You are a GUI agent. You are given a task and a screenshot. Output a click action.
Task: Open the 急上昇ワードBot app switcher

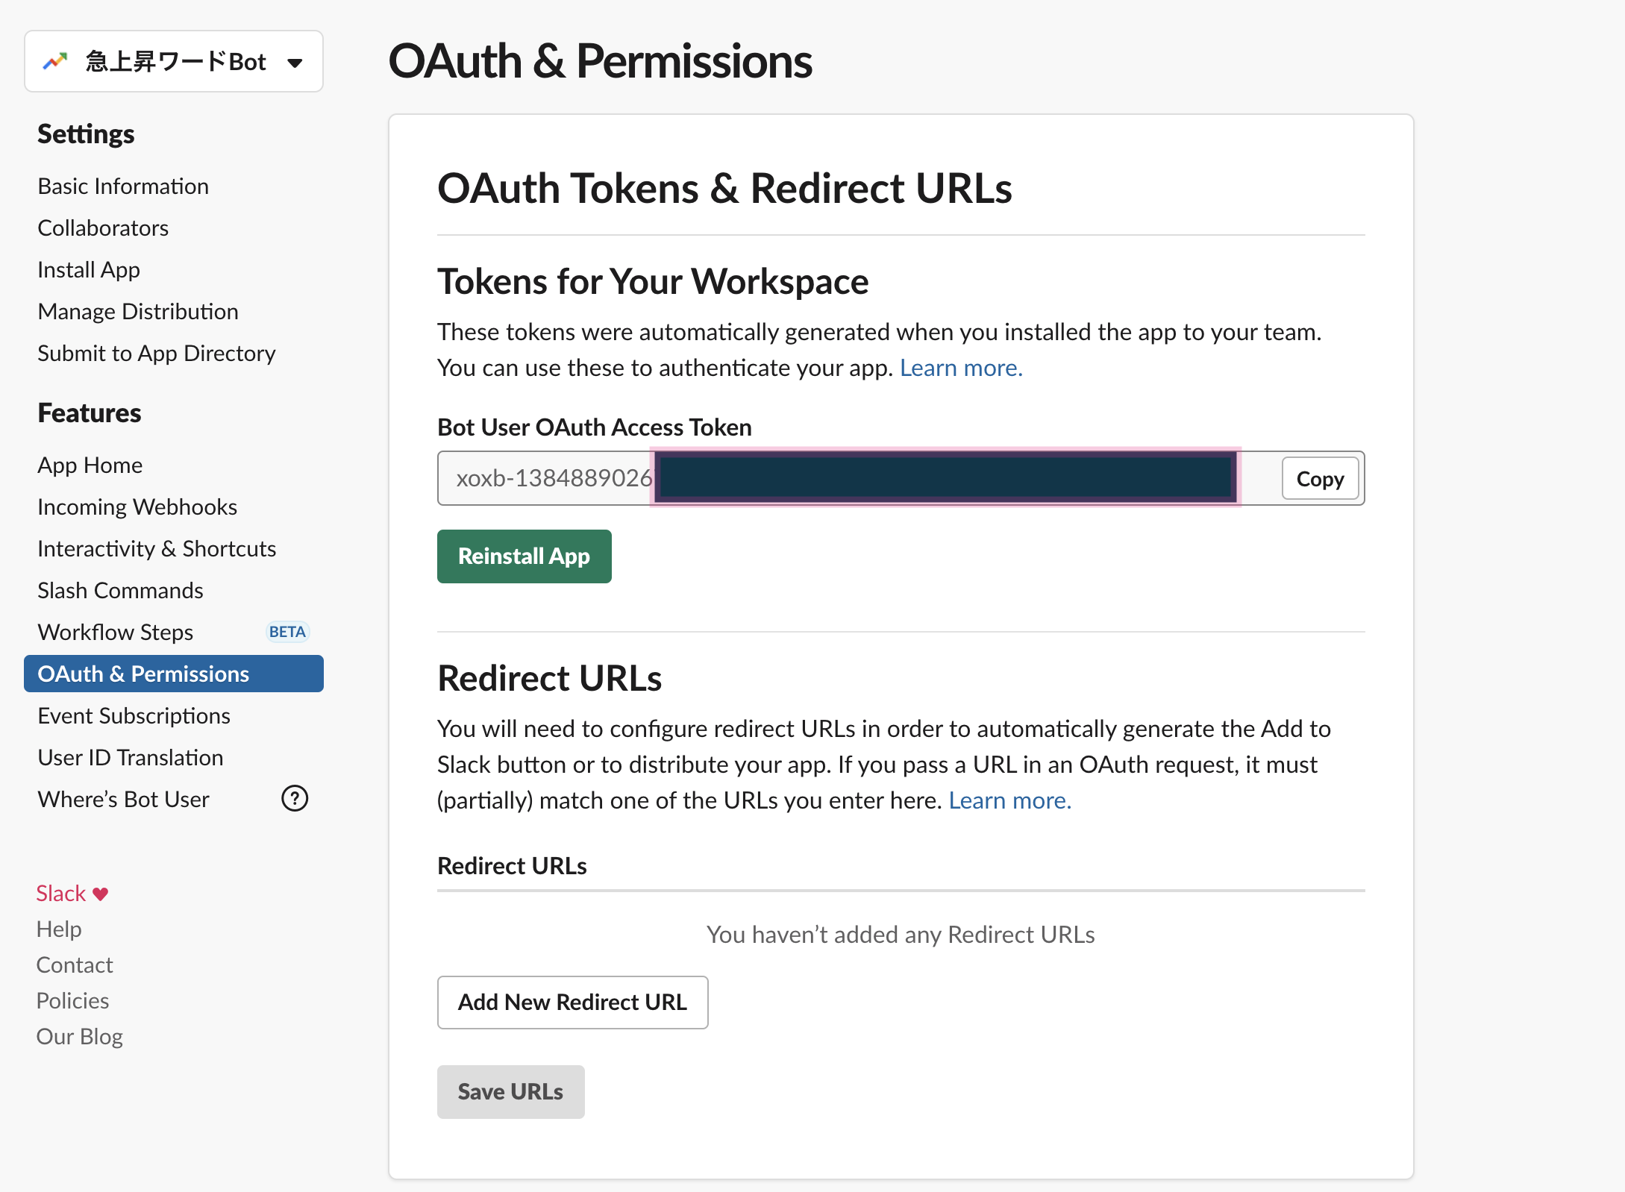coord(175,61)
